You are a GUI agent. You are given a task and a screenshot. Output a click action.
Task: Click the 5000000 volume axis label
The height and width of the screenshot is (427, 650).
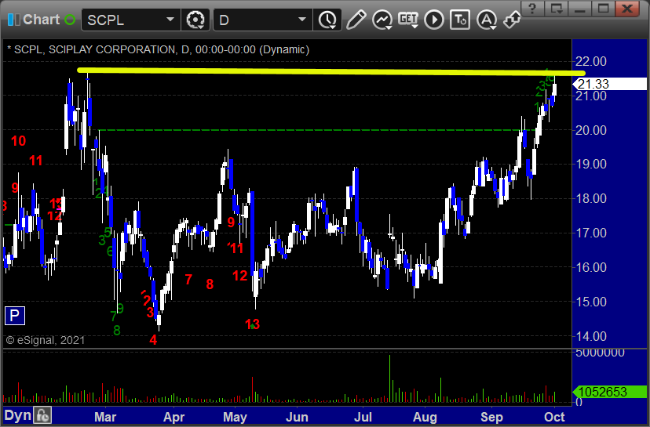tap(600, 353)
